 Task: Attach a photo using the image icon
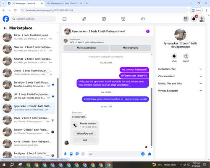pyautogui.click(x=71, y=154)
